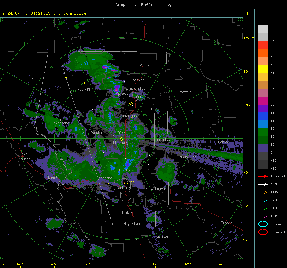Click the 'Composite_Reflectivity' title text
The width and height of the screenshot is (287, 268).
pos(143,5)
